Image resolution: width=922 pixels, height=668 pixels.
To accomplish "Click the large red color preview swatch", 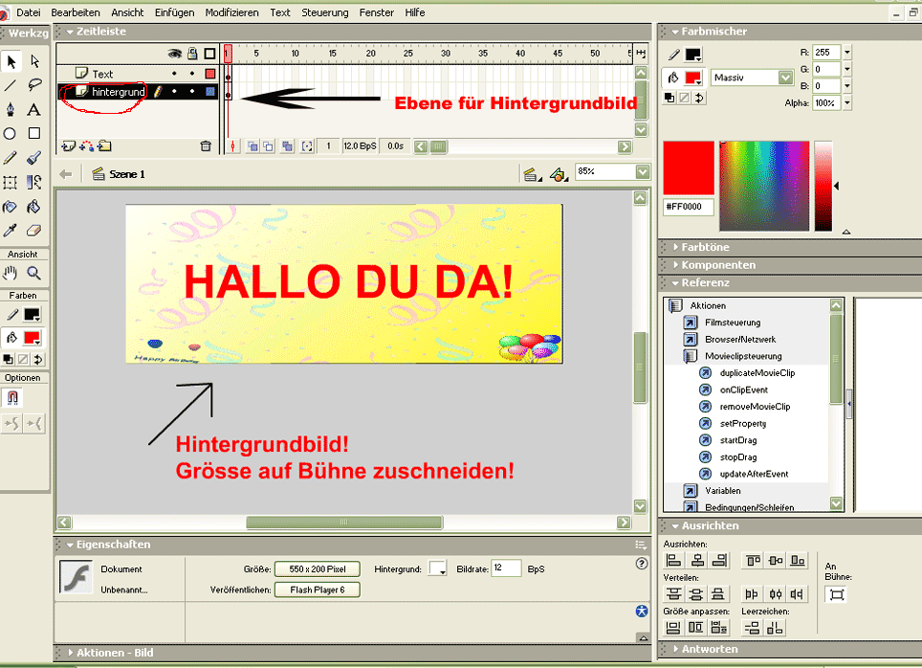I will [689, 167].
